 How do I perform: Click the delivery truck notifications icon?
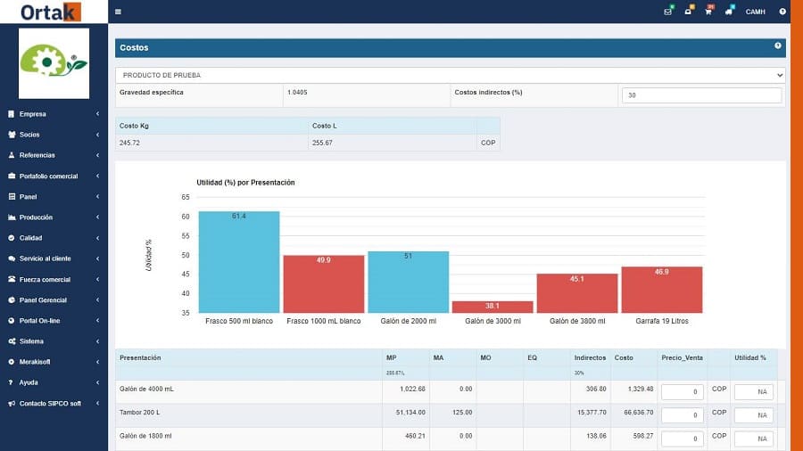pos(729,12)
